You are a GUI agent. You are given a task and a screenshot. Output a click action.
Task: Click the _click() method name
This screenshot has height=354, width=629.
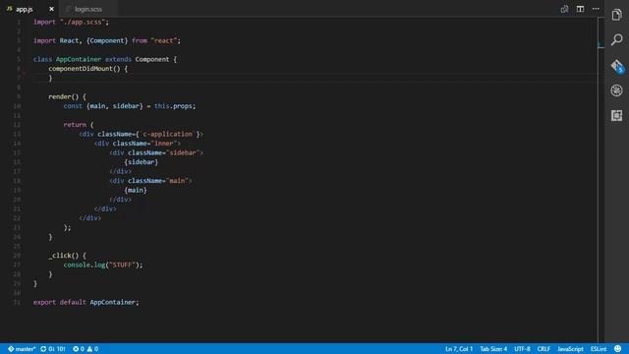(63, 256)
